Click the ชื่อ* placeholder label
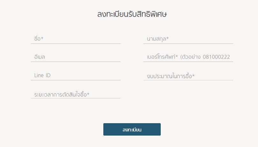 click(x=39, y=39)
